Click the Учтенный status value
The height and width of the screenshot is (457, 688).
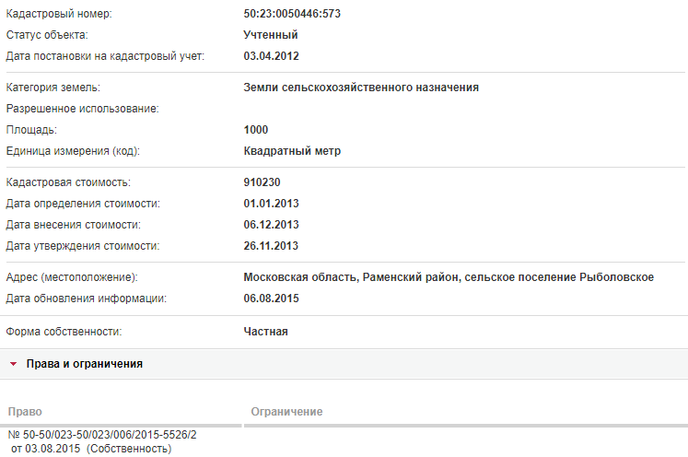coord(271,35)
